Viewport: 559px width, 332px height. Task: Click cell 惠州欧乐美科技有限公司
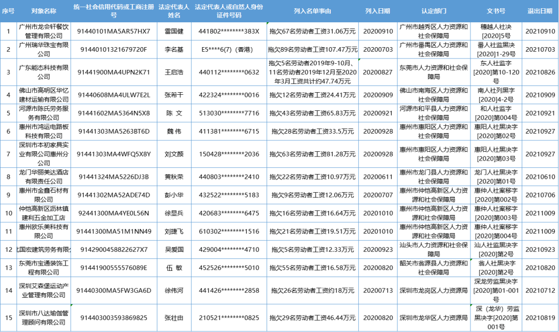click(43, 232)
